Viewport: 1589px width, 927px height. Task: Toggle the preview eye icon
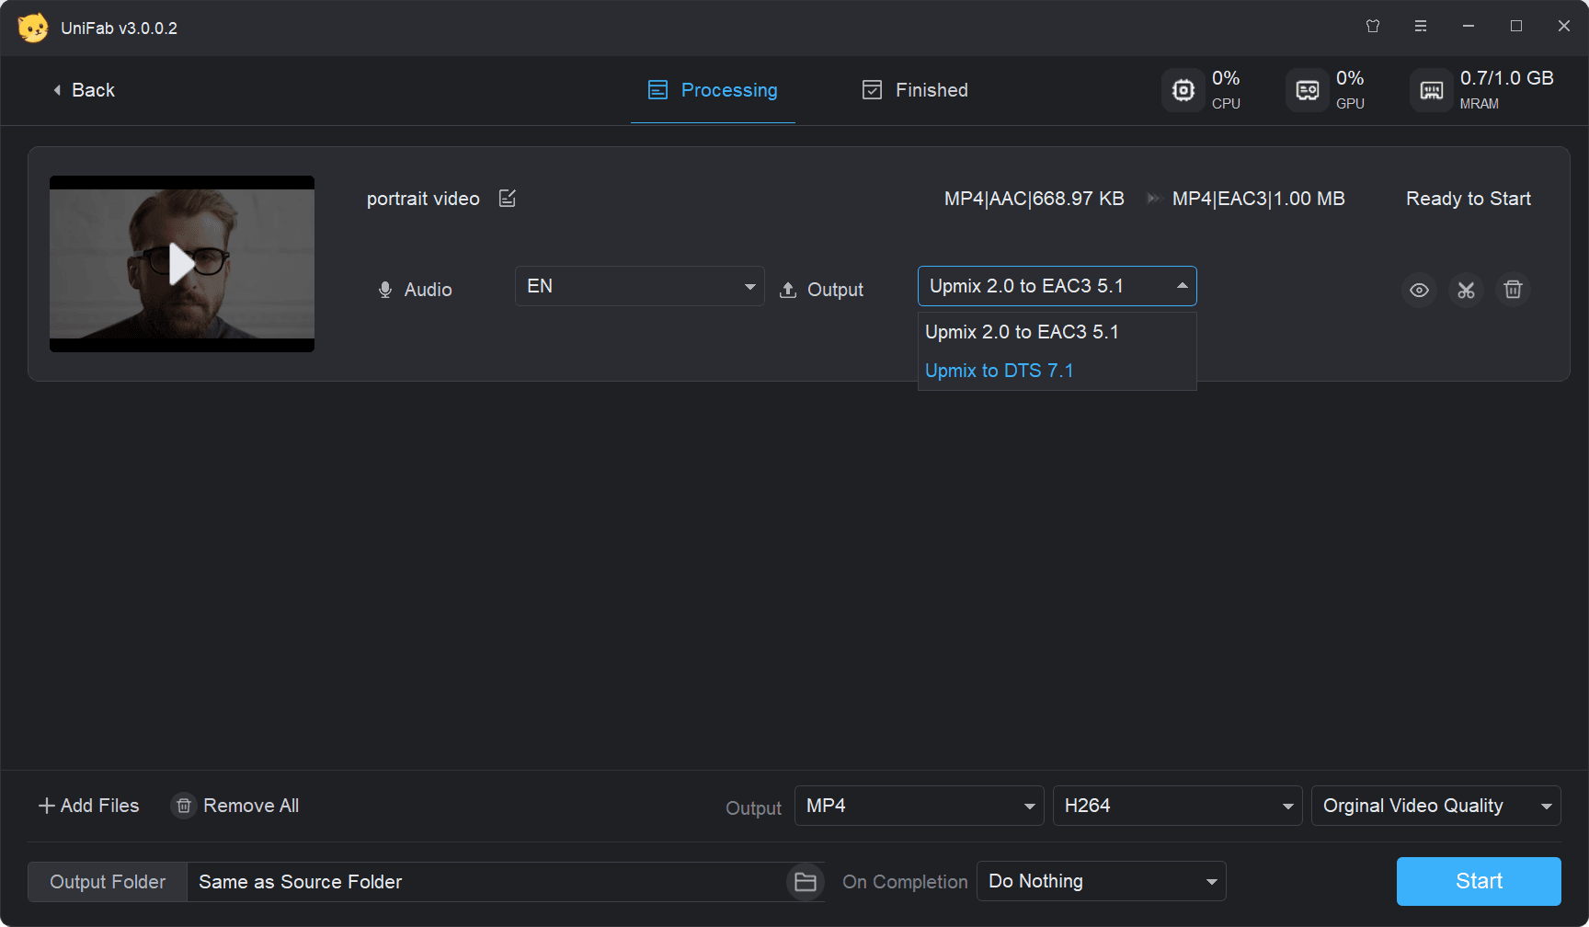pyautogui.click(x=1420, y=290)
